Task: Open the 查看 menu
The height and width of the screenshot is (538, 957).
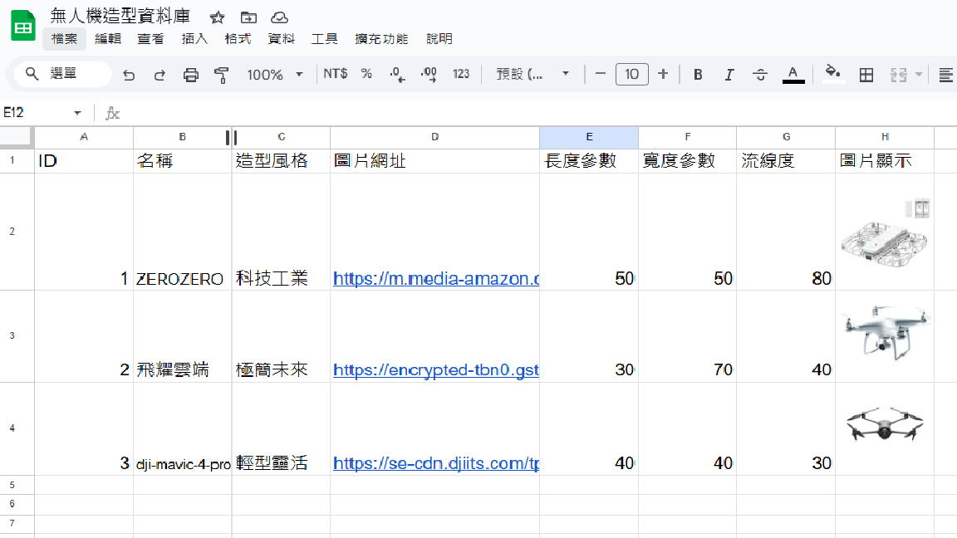Action: pyautogui.click(x=150, y=38)
